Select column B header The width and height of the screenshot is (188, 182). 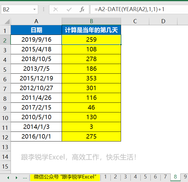[91, 21]
